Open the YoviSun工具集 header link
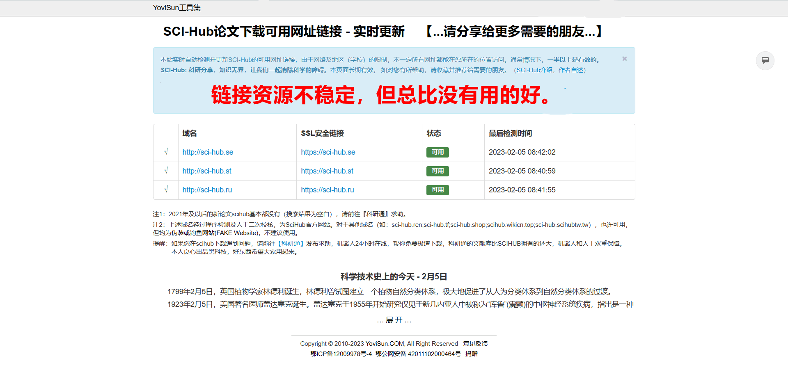Image resolution: width=788 pixels, height=370 pixels. 177,8
